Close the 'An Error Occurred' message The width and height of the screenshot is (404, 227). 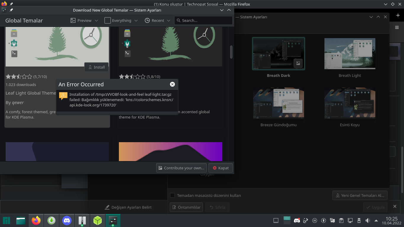[172, 84]
